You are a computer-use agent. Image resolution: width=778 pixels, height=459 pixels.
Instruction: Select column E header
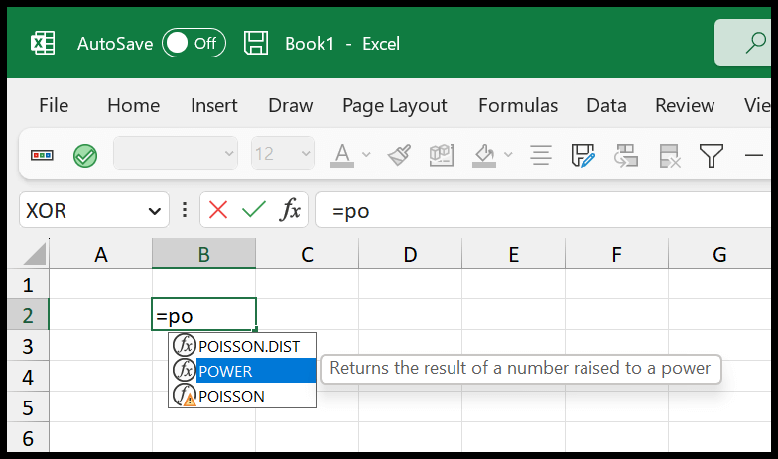coord(514,254)
